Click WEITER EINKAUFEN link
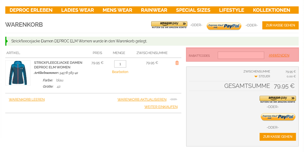 (x=161, y=107)
